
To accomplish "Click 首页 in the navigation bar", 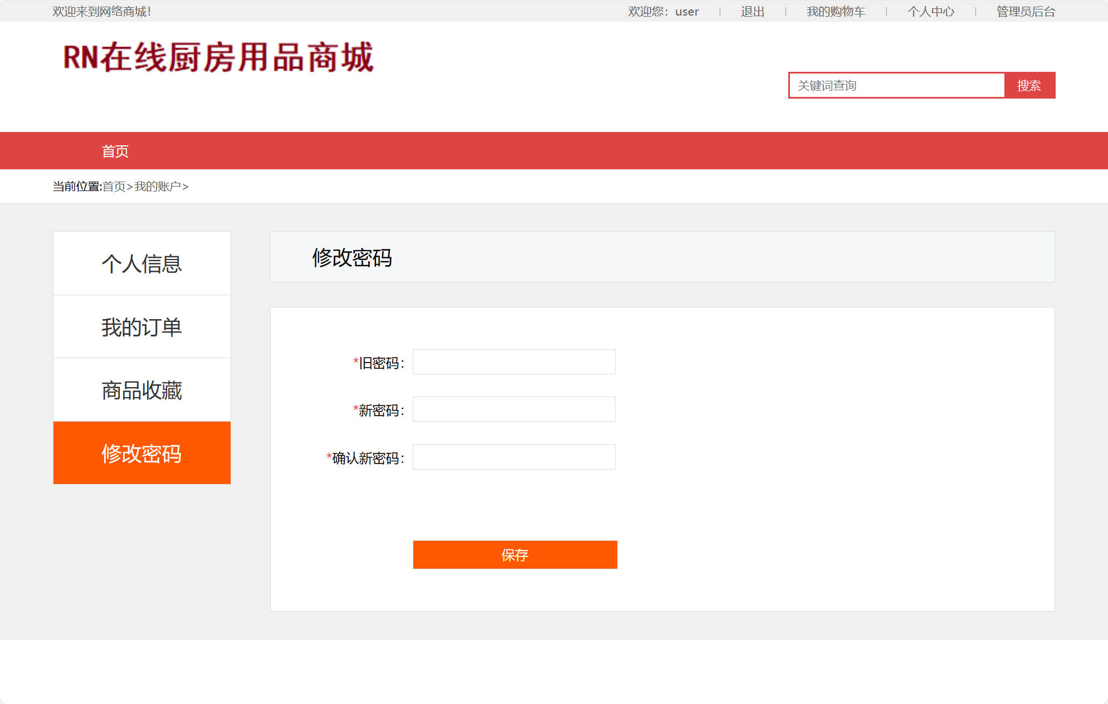I will pyautogui.click(x=115, y=150).
